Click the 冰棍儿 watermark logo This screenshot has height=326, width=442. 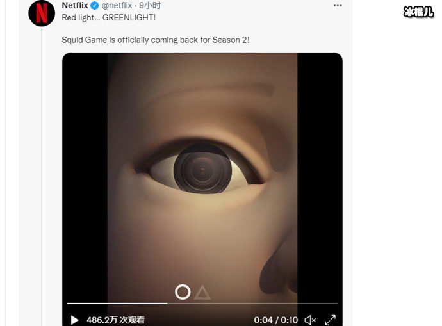(x=420, y=12)
